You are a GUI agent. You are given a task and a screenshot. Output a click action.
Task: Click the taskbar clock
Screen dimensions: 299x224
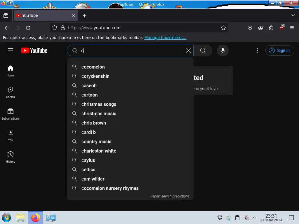[271, 218]
